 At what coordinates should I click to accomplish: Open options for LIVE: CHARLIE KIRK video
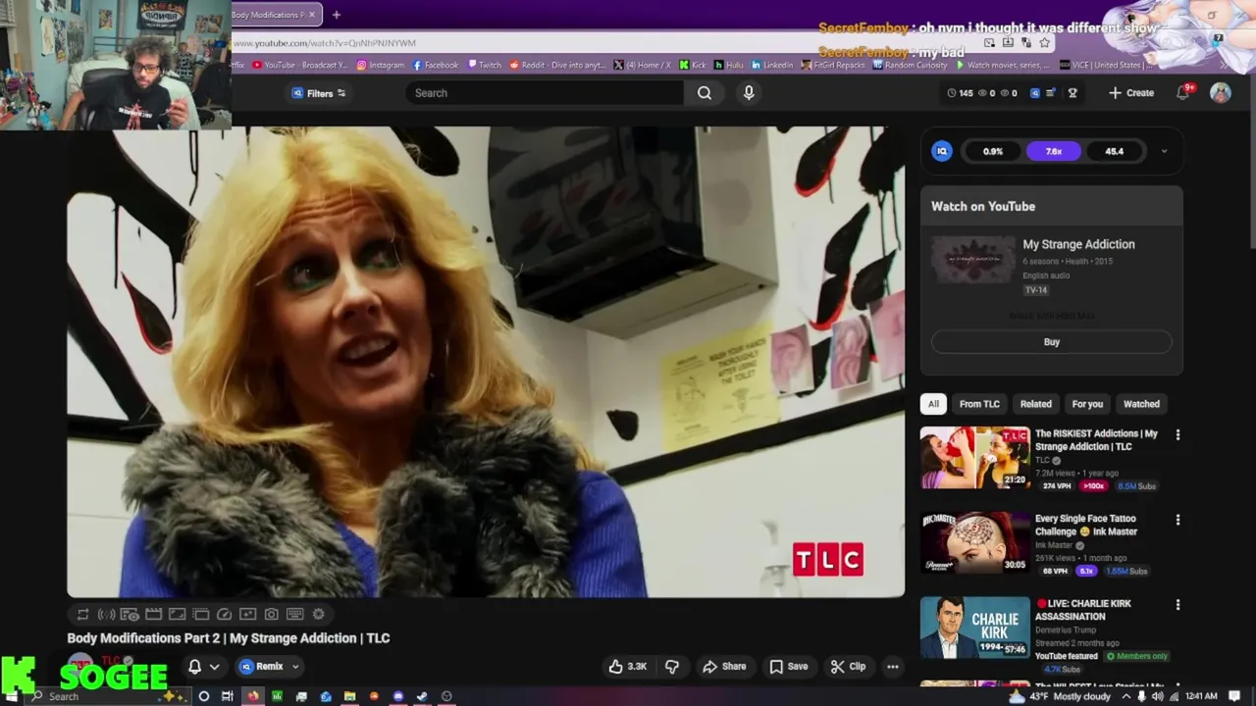[x=1177, y=605]
